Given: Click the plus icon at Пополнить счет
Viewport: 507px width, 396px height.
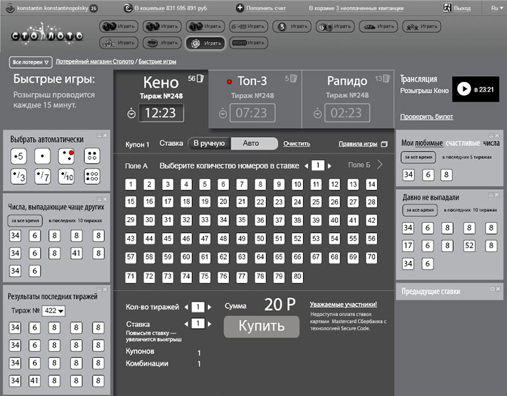Looking at the screenshot, I should [x=240, y=8].
